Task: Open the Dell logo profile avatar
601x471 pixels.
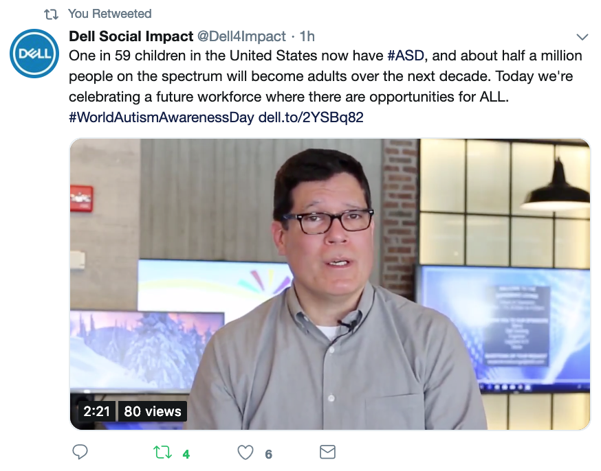Action: point(34,54)
